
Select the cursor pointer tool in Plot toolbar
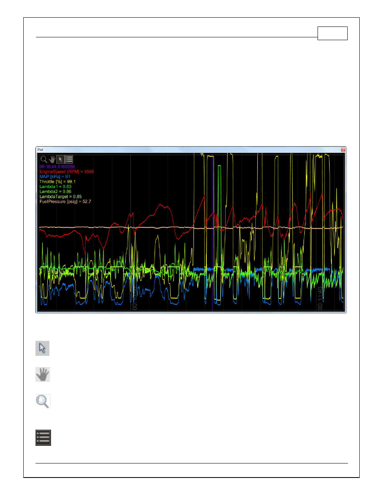pyautogui.click(x=60, y=159)
